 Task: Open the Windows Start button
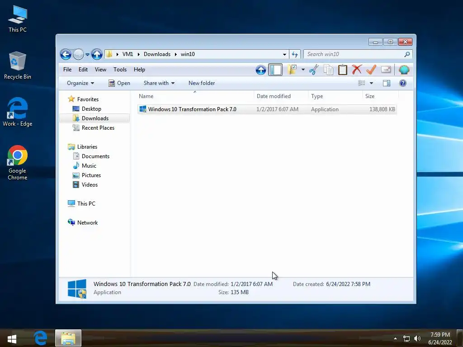click(x=12, y=338)
